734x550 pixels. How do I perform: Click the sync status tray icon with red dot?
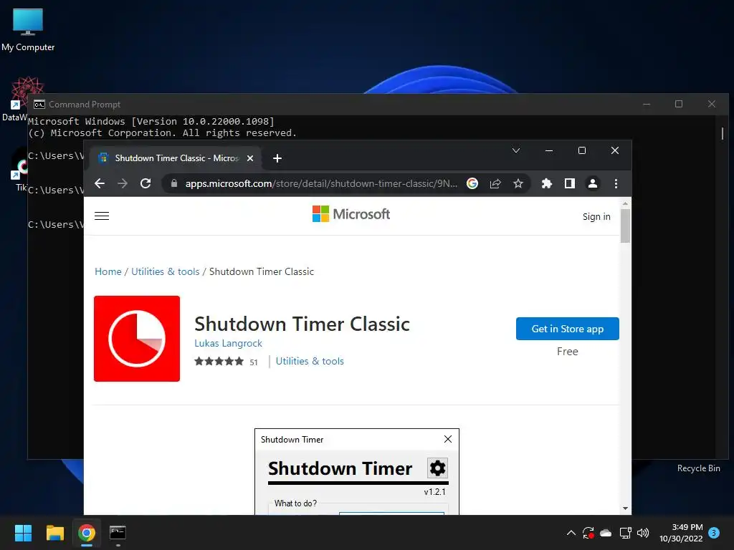[588, 533]
